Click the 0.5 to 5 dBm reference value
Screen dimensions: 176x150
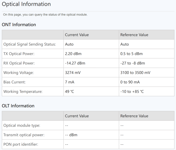click(132, 54)
